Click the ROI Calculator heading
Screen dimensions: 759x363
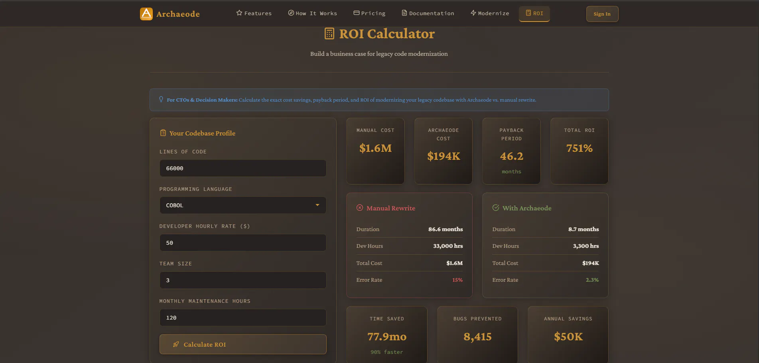click(387, 34)
